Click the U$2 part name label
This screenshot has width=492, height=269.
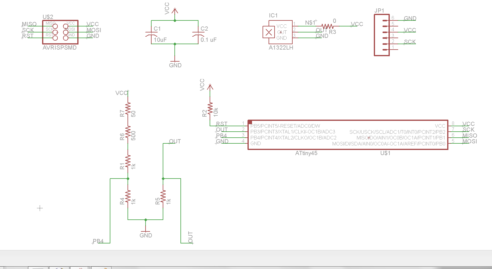(x=48, y=17)
